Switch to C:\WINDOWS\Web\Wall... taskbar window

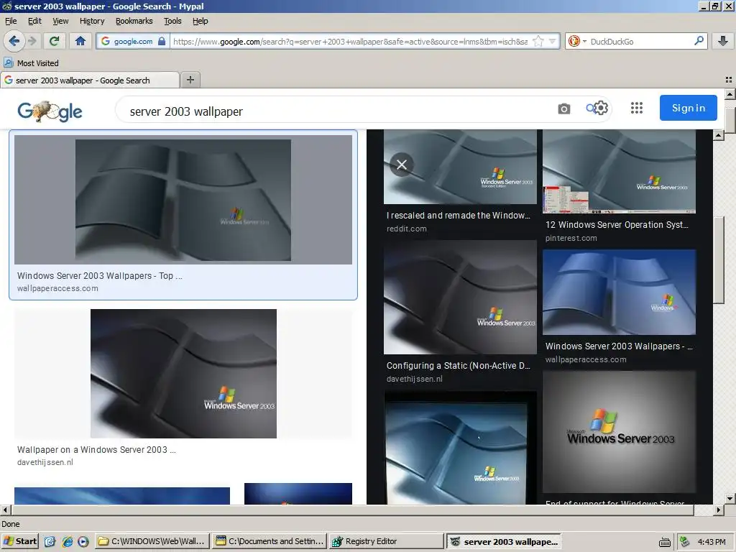[x=152, y=541]
